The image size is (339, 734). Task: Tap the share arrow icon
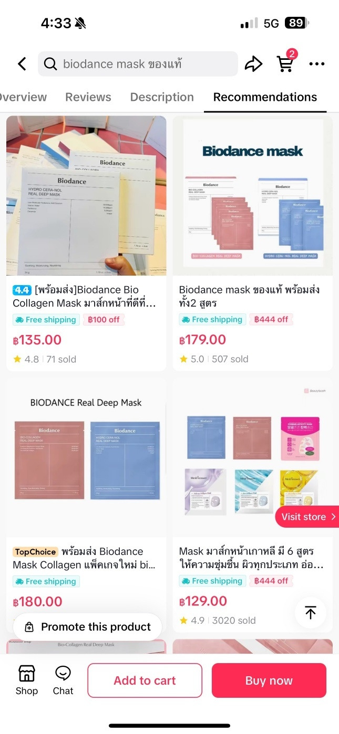254,64
